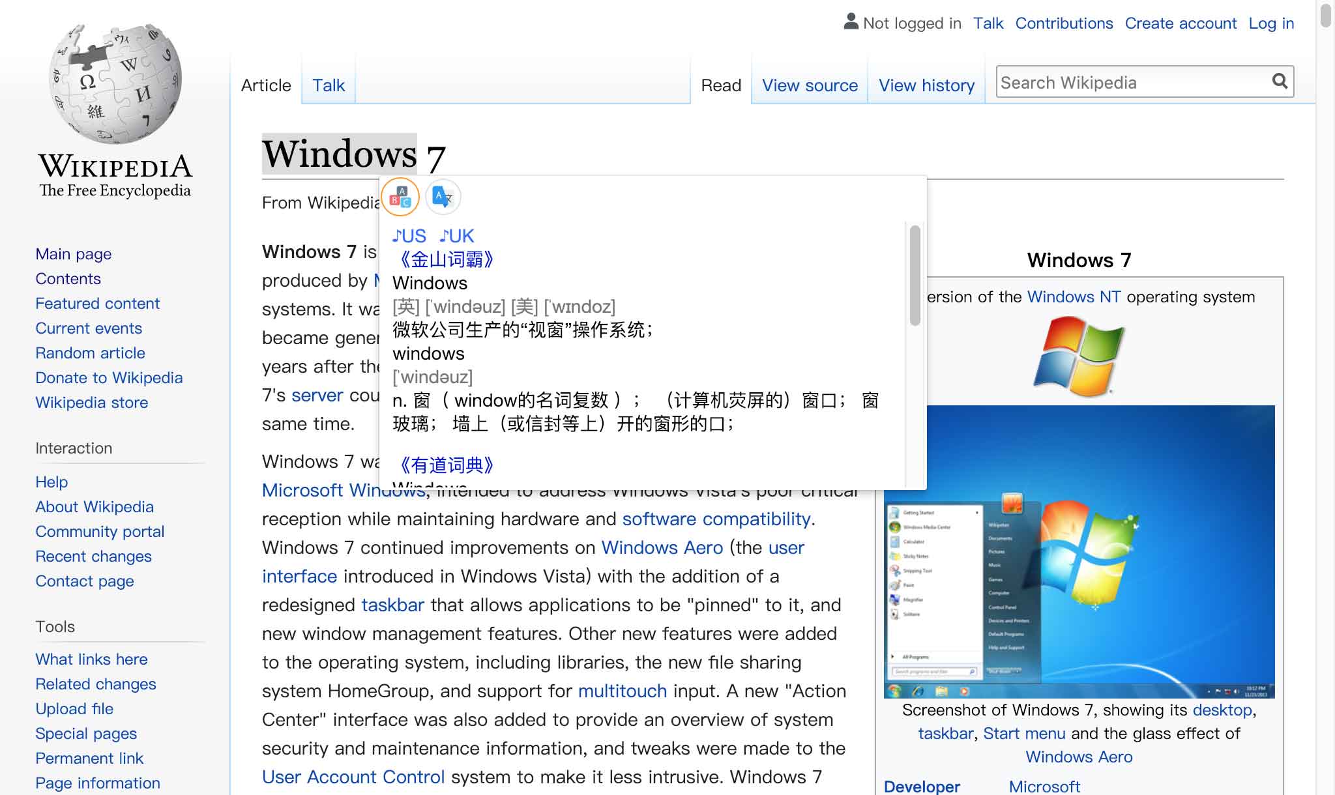Click the Not logged in user icon
1335x795 pixels.
pyautogui.click(x=851, y=22)
